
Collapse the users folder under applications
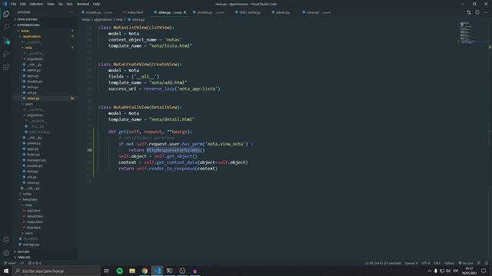(29, 104)
